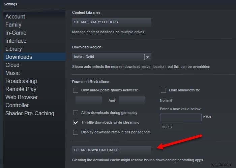
Task: Open the India - Delhi download region dropdown
Action: point(112,57)
